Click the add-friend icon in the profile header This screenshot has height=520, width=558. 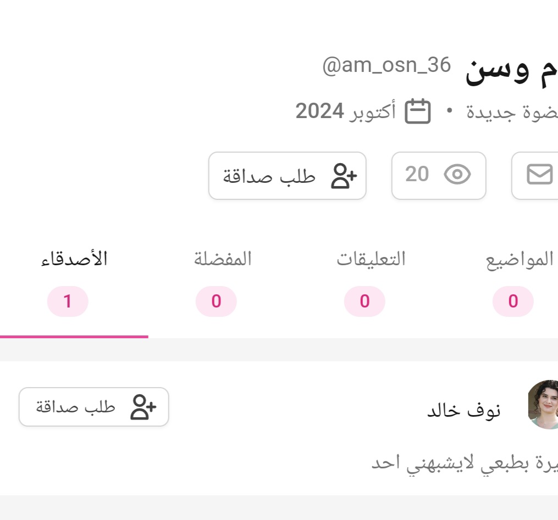[344, 176]
